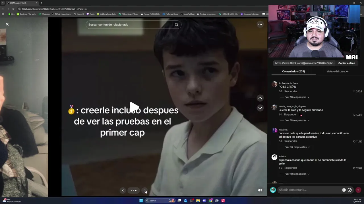This screenshot has height=204, width=364.
Task: Go back with browser back arrow
Action: point(3,9)
